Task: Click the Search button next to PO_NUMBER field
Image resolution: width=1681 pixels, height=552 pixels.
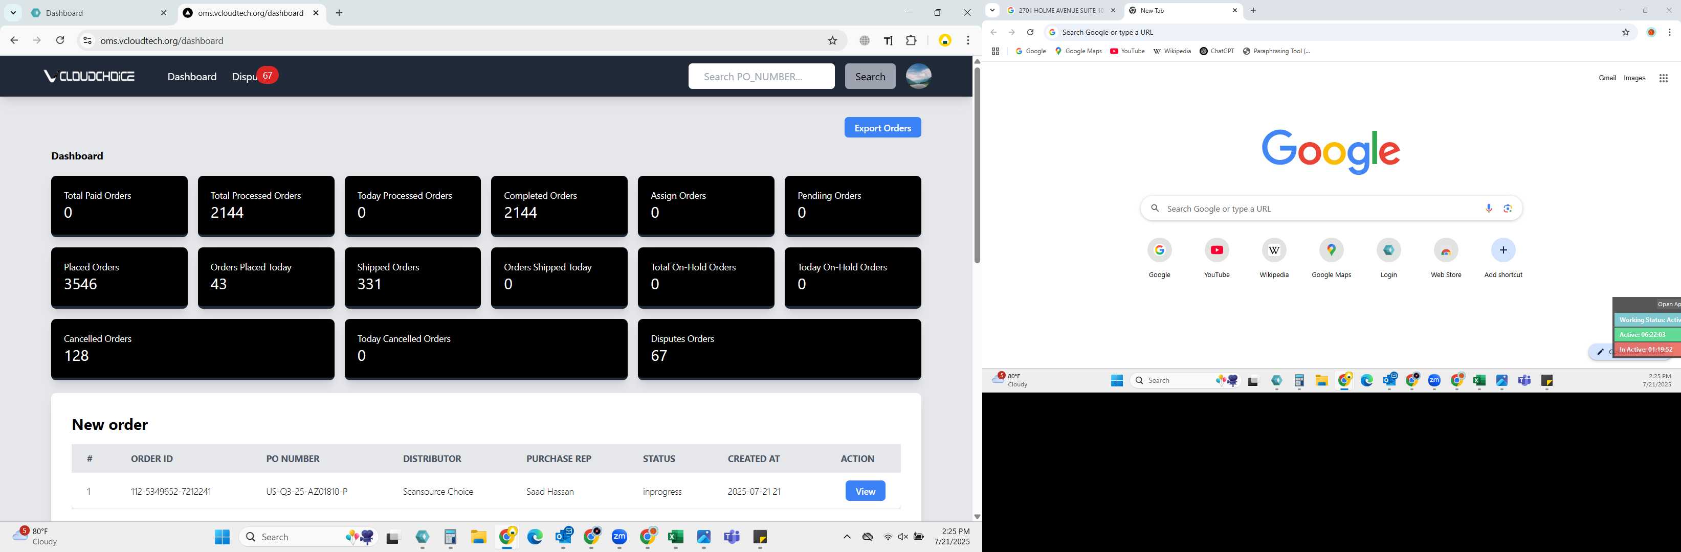Action: [x=870, y=76]
